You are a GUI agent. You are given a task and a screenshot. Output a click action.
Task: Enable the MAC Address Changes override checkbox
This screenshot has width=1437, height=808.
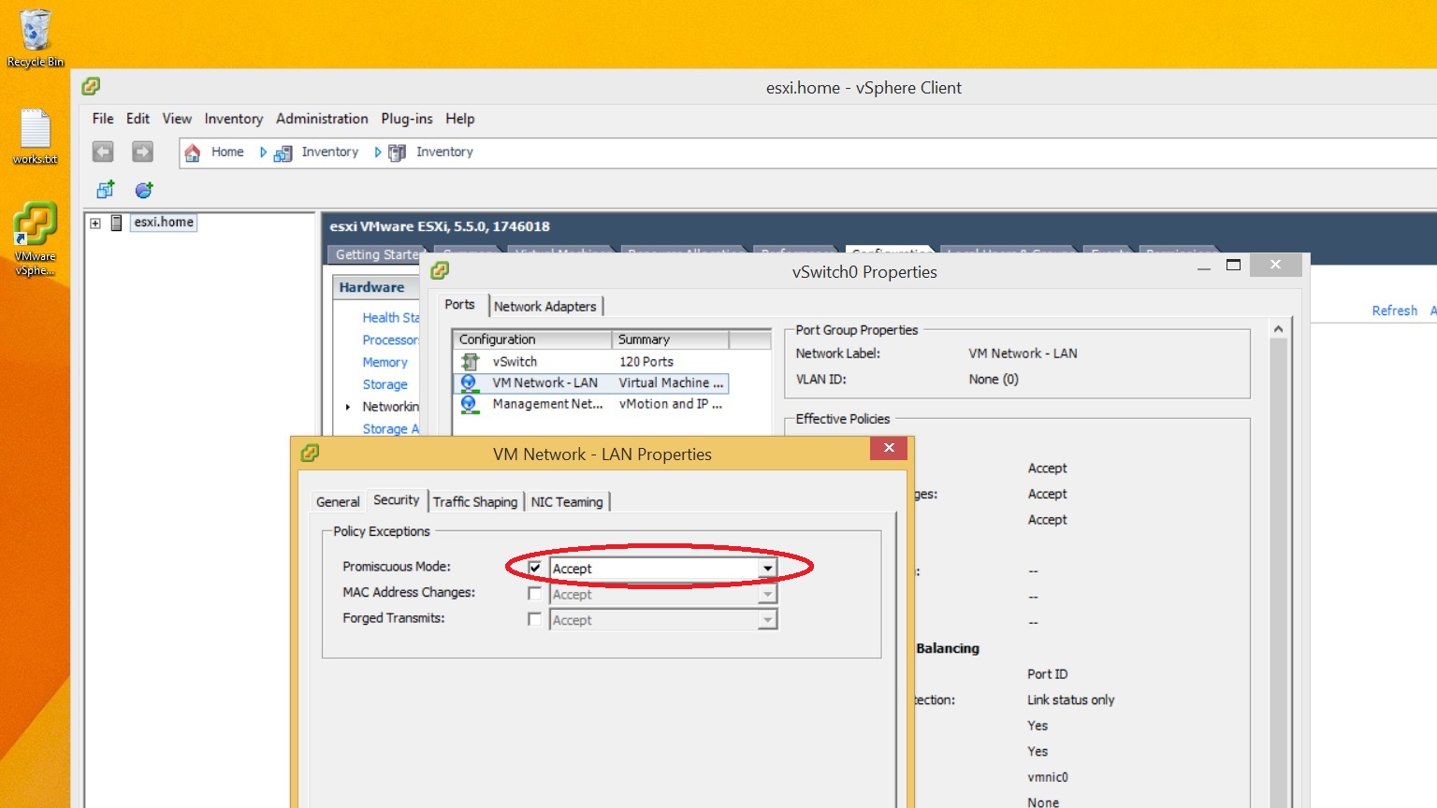click(x=535, y=593)
